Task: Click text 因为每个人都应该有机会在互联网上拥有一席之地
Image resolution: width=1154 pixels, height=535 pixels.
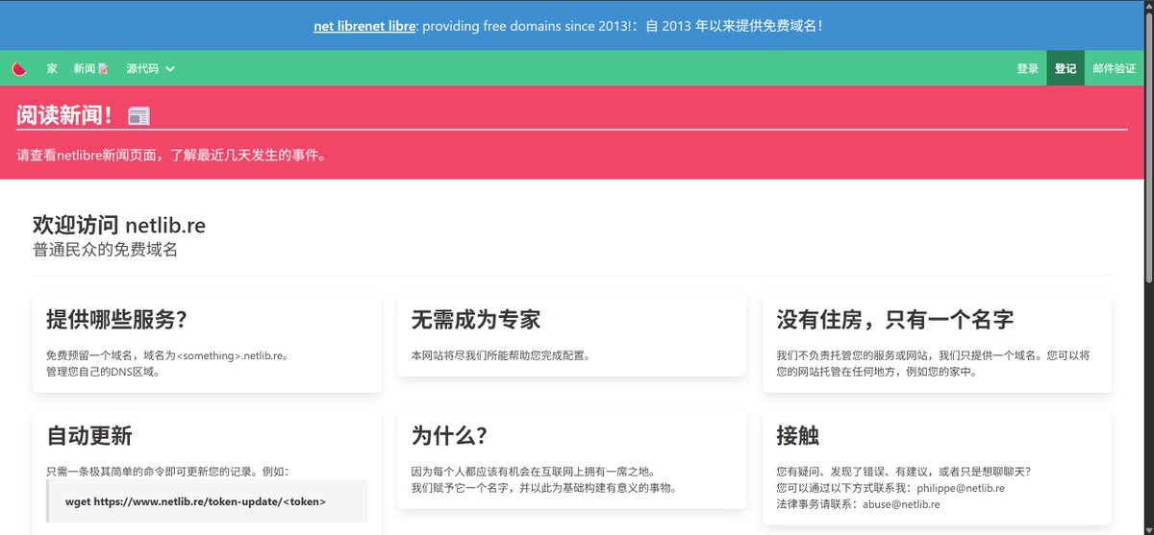Action: [x=533, y=472]
